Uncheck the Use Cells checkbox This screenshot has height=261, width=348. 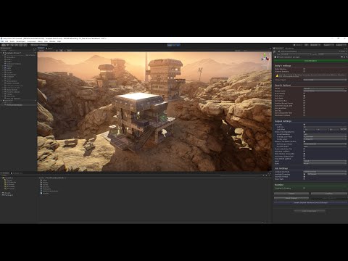tap(304, 125)
